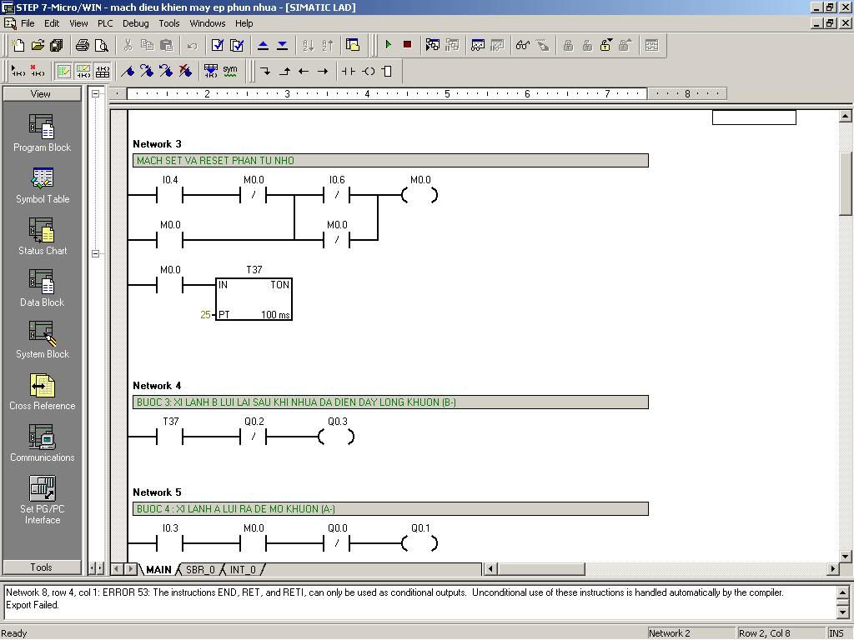Toggle POU comments display button

pos(63,71)
